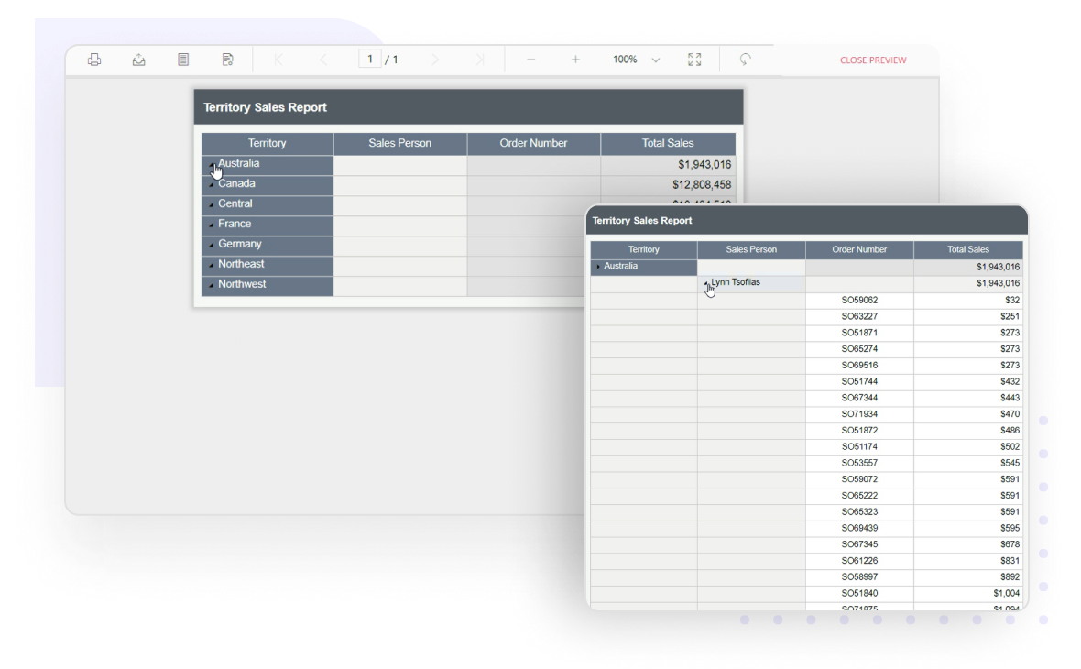Select the $12,808,458 Canada total cell
The height and width of the screenshot is (669, 1081).
tap(701, 185)
